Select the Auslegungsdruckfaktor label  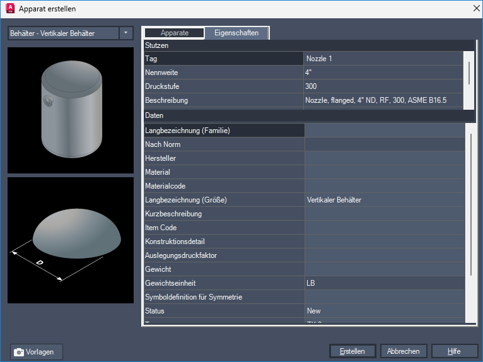click(x=224, y=255)
